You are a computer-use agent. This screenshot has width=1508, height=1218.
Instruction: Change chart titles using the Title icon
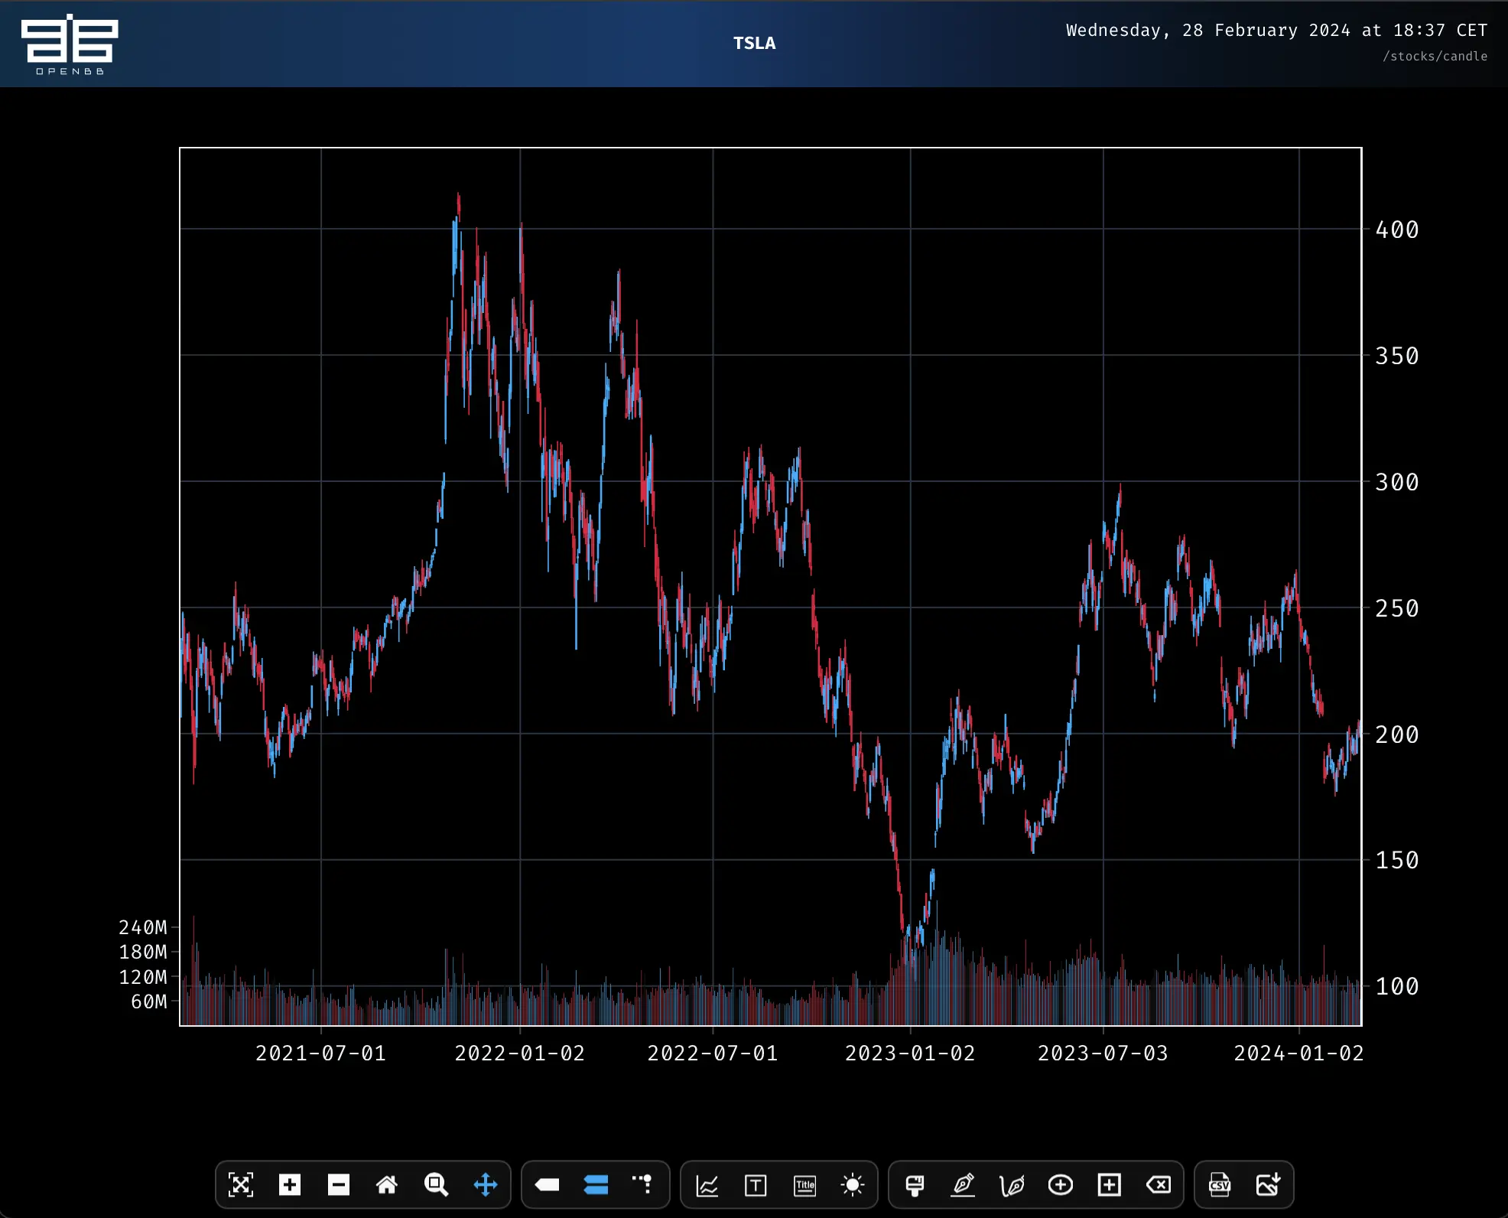[x=805, y=1186]
